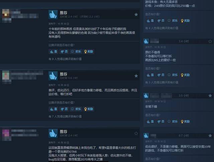Click thumbs-up icon on second 推荐 review
The image size is (214, 162).
click(53, 76)
